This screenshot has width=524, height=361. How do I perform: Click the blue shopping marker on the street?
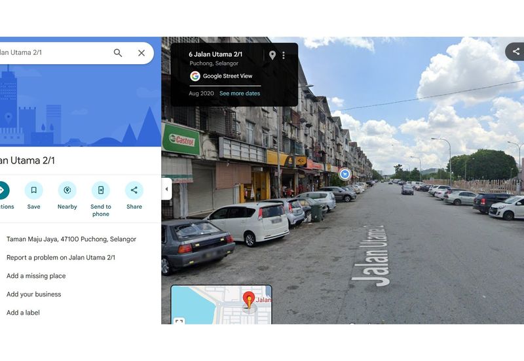(x=345, y=174)
